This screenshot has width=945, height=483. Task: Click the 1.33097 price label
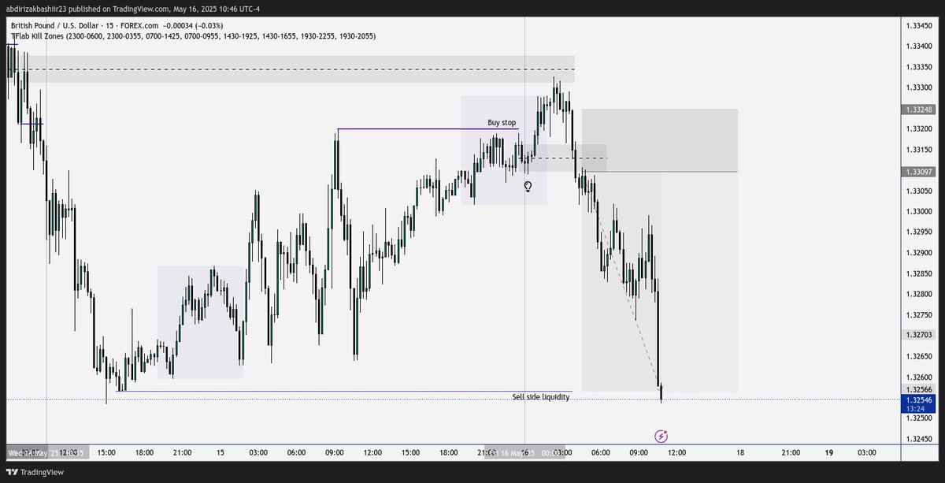[918, 171]
